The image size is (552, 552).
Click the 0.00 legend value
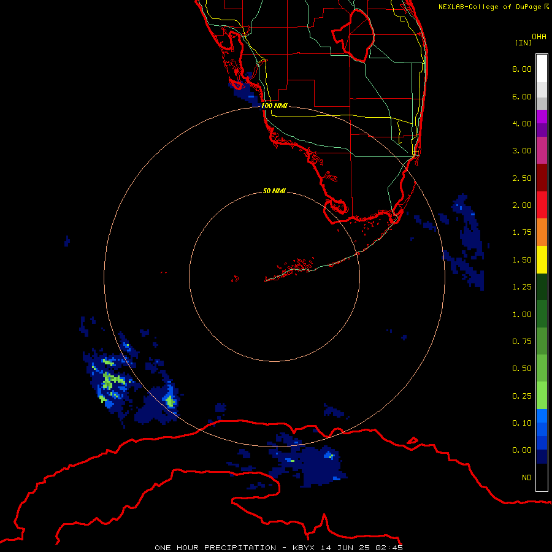(522, 450)
